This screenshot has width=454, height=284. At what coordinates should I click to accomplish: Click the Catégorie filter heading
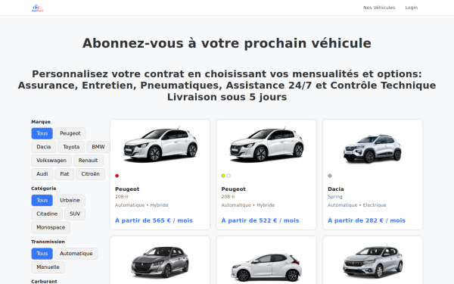click(44, 189)
